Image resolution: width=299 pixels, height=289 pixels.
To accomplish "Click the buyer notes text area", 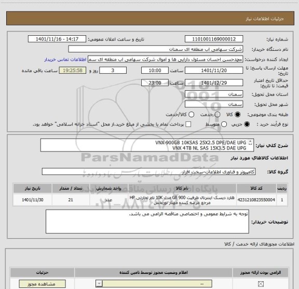I will pos(147,222).
